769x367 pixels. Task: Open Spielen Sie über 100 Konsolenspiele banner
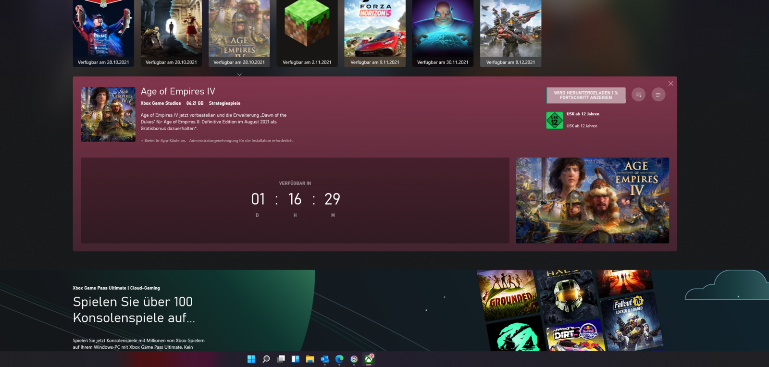(x=134, y=310)
